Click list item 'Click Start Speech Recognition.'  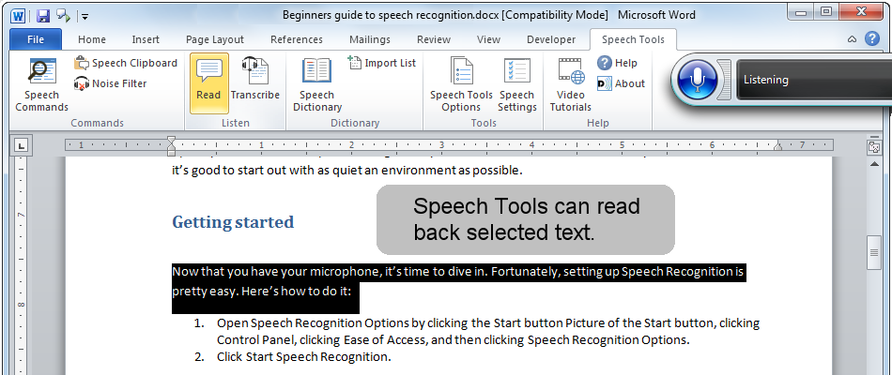click(304, 357)
